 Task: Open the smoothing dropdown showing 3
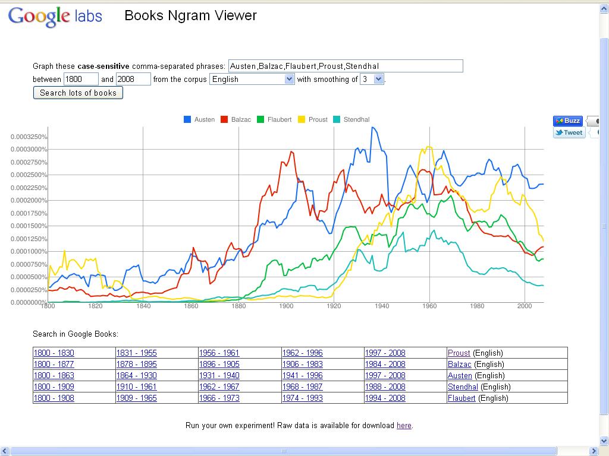coord(372,79)
